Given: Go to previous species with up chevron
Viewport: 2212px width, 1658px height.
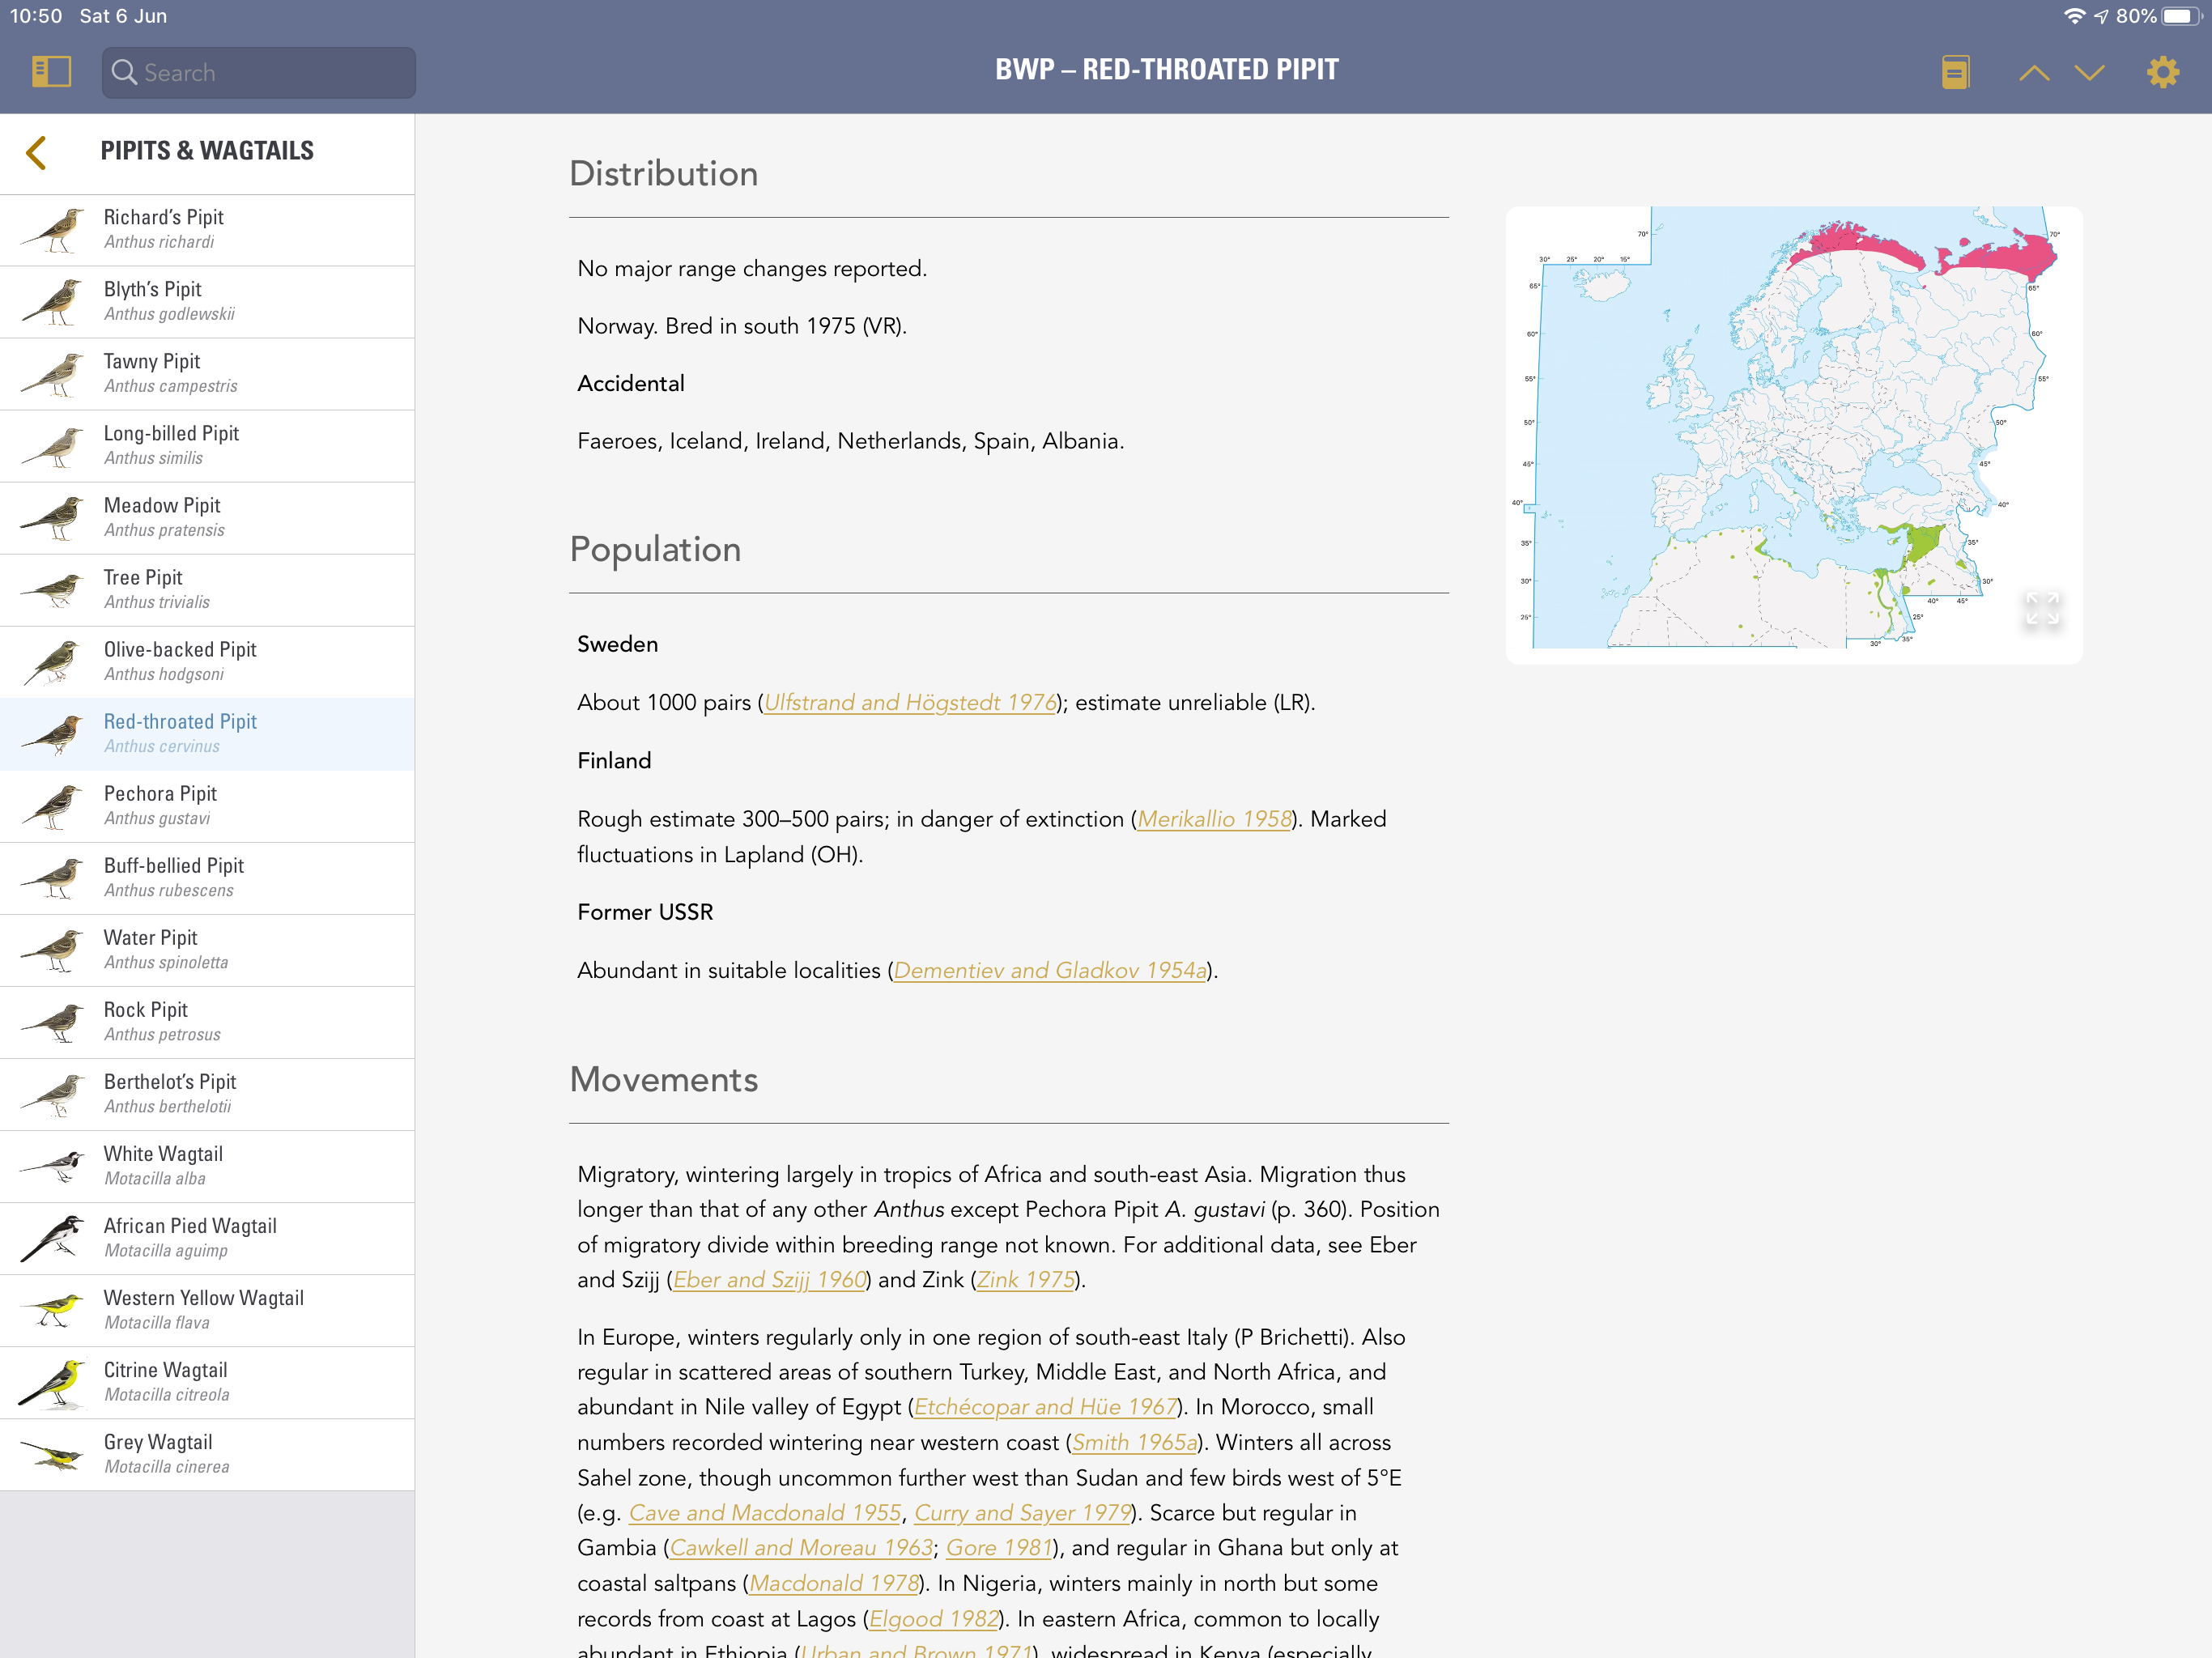Looking at the screenshot, I should [x=2034, y=72].
